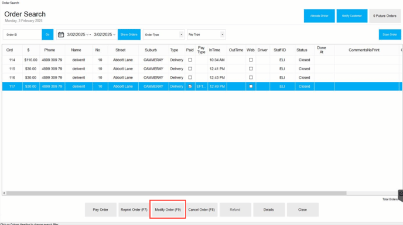Screen dimensions: 403x225
Task: Click Reprint Order (F7) button
Action: [x=134, y=210]
